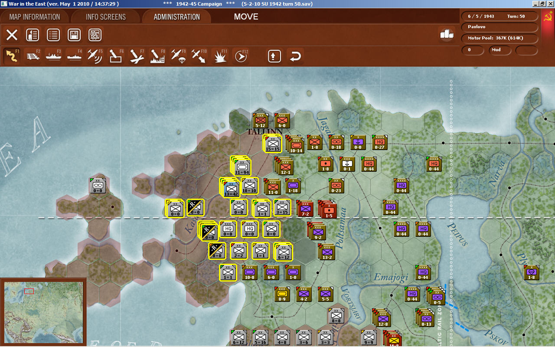Screen dimensions: 555x347
Task: Select the 31=94 unit stack
Action: tap(241, 166)
